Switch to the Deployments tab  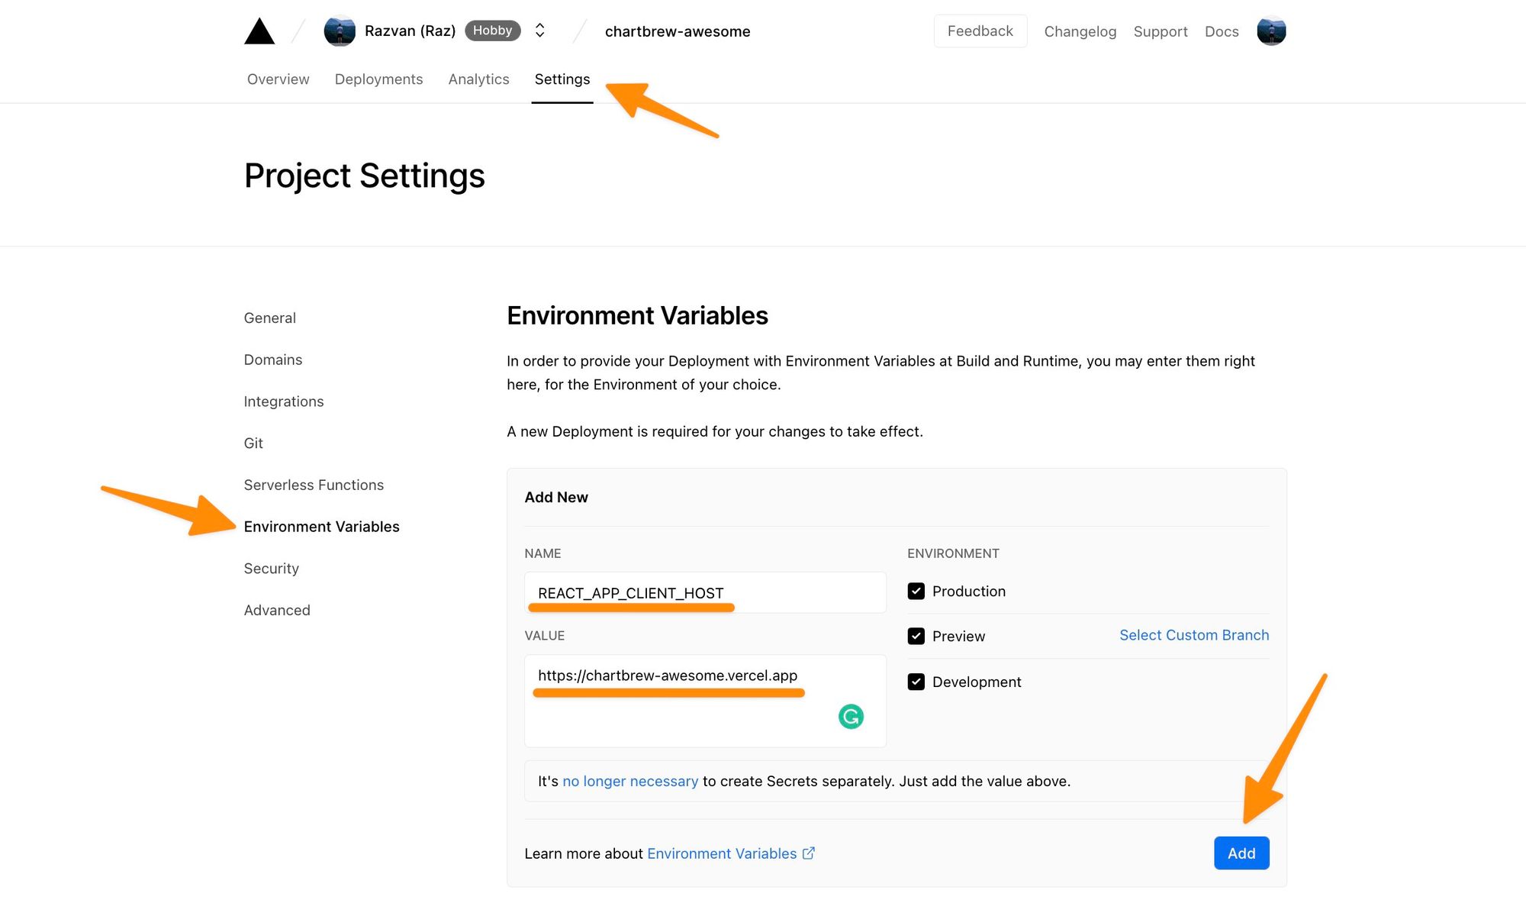(378, 79)
